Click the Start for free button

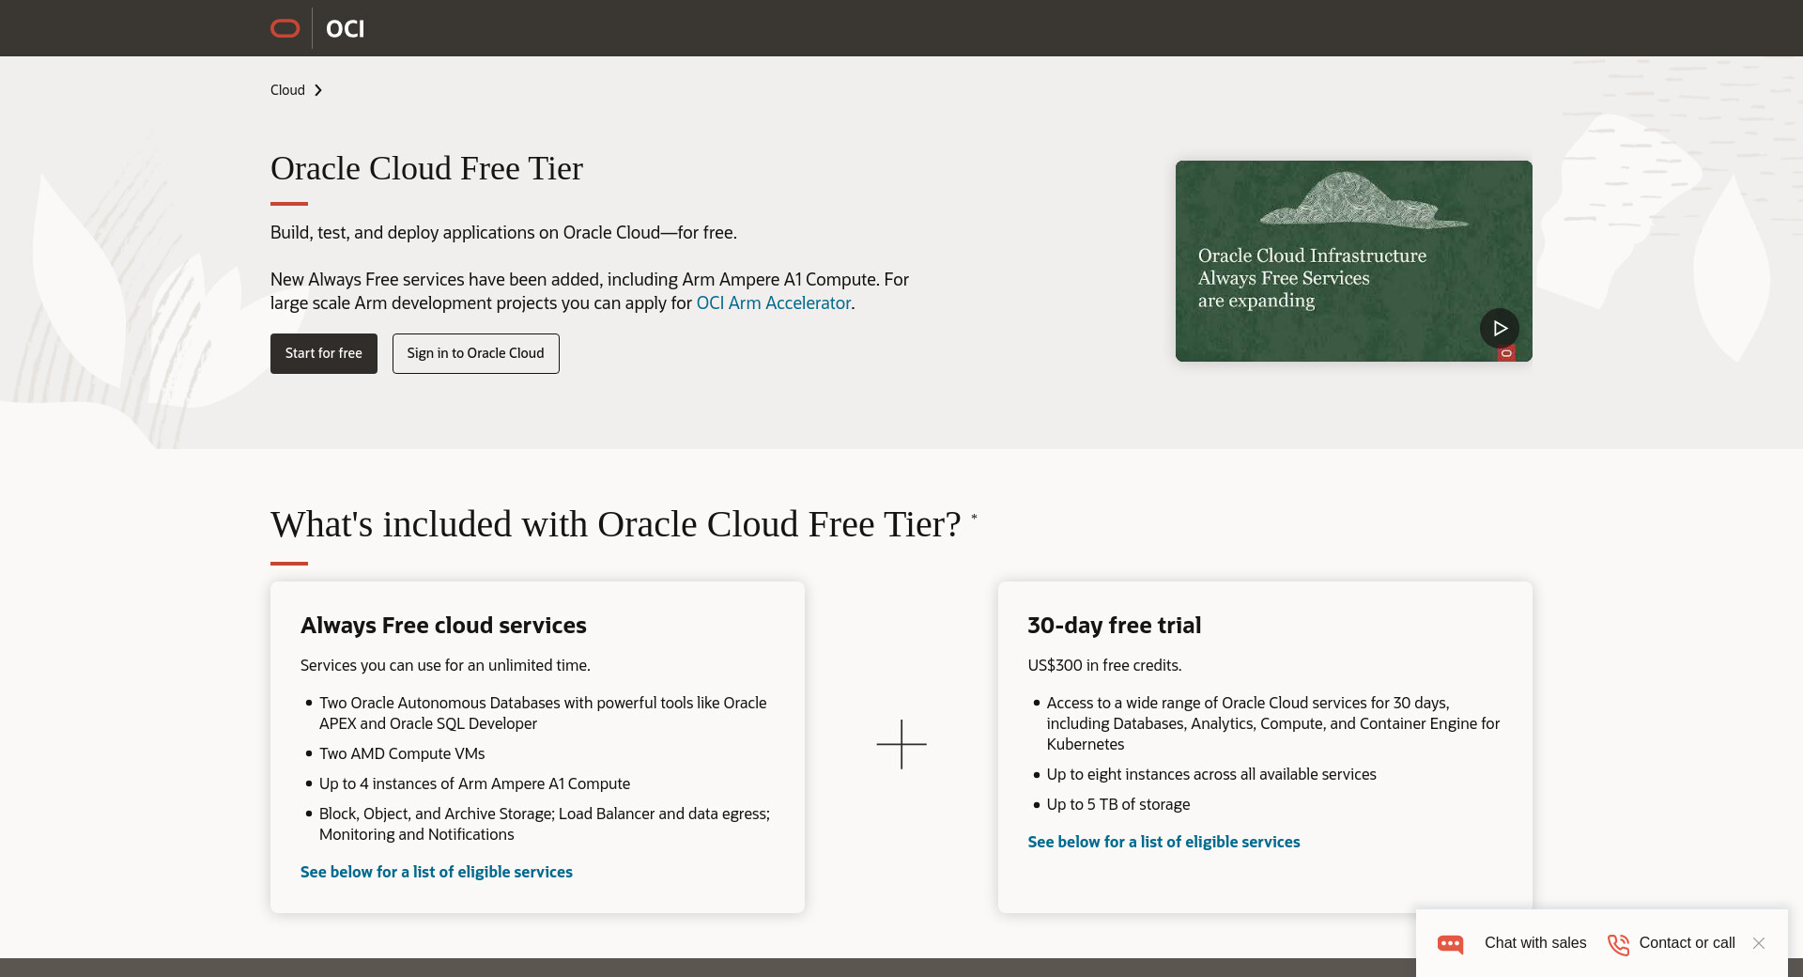coord(324,353)
